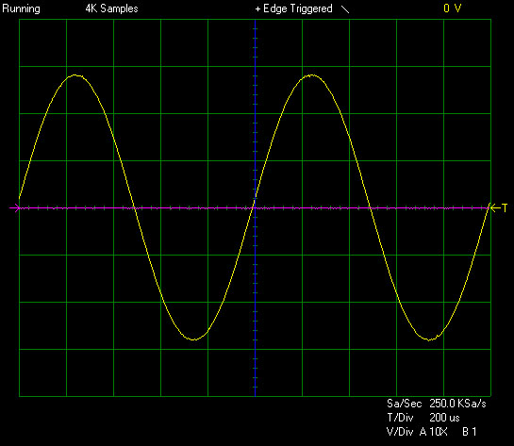Click the 0 V trigger level readout
The height and width of the screenshot is (446, 514).
pos(453,8)
